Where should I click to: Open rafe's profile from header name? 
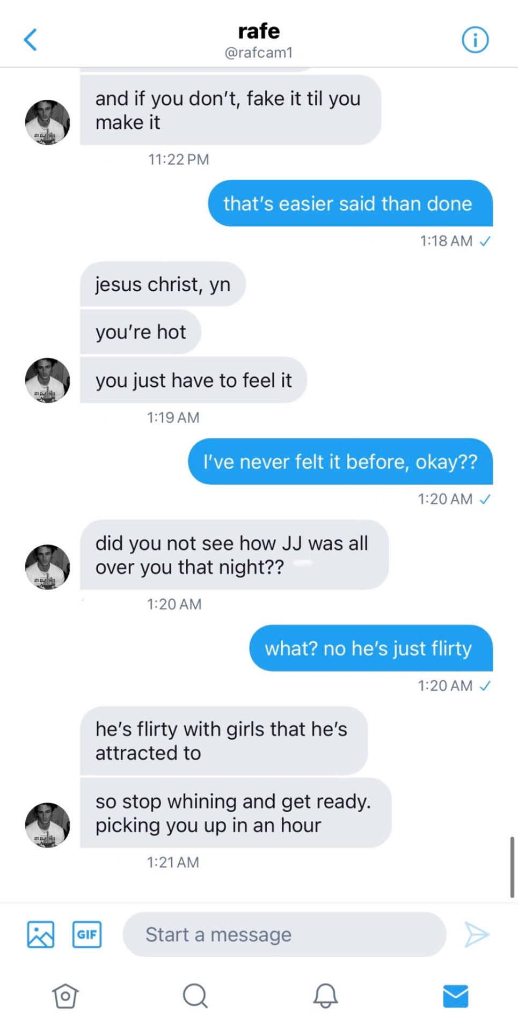(259, 31)
